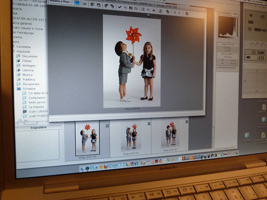The width and height of the screenshot is (267, 200).
Task: Click the check mark icon in toolbar
Action: (x=120, y=7)
